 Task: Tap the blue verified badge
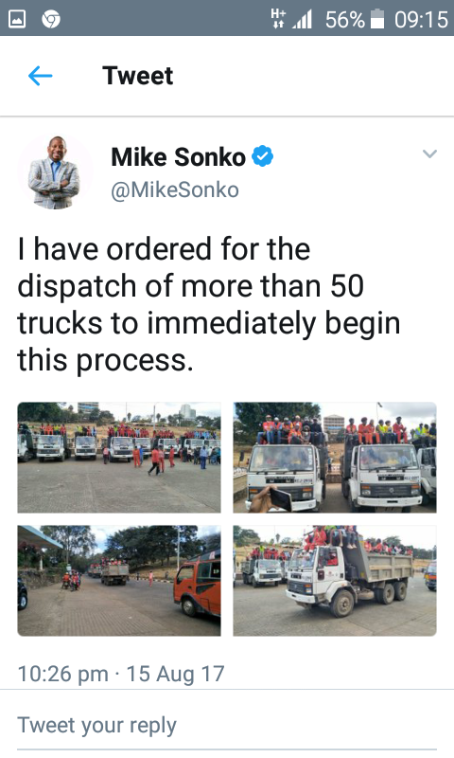(x=263, y=156)
